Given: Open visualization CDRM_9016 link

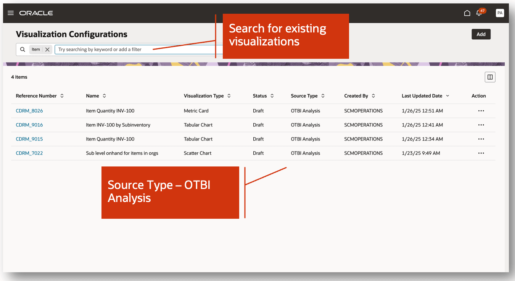Looking at the screenshot, I should tap(29, 125).
